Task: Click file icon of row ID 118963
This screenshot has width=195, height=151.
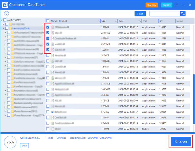Action: coord(53,55)
